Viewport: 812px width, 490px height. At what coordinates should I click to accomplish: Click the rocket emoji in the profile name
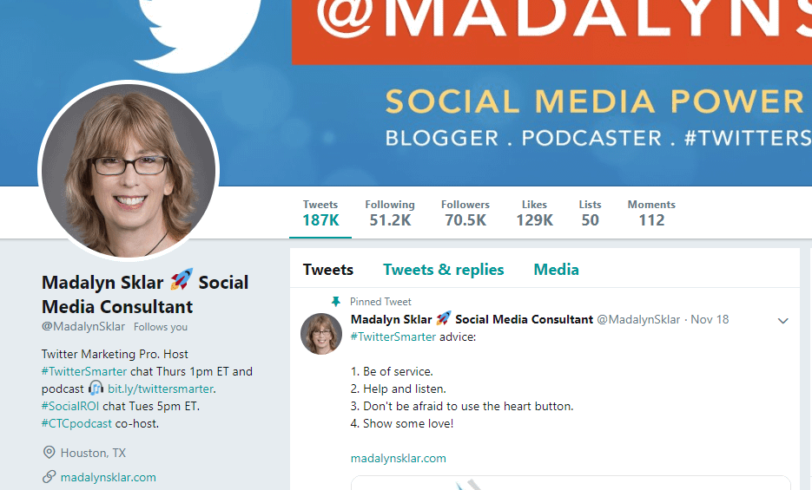pos(182,279)
